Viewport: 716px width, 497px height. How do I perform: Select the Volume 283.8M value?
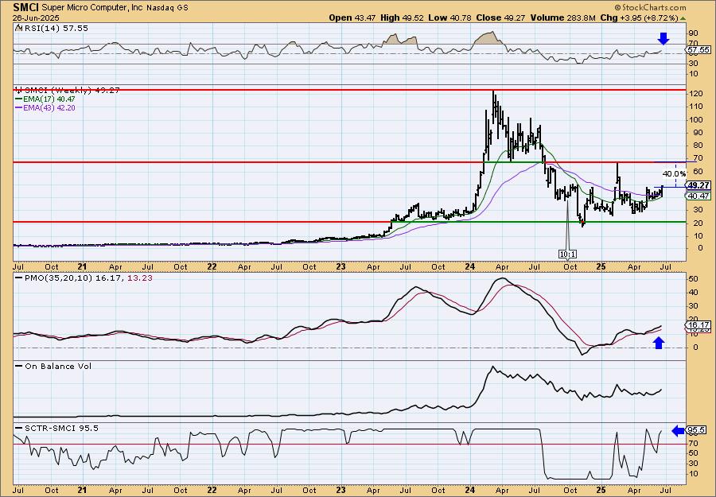[x=562, y=17]
